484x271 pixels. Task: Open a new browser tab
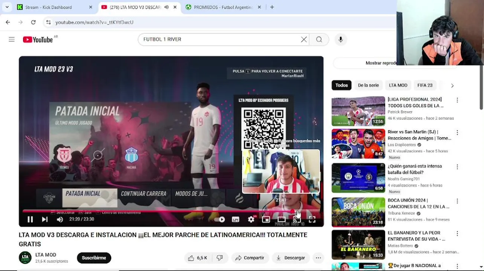(x=272, y=7)
